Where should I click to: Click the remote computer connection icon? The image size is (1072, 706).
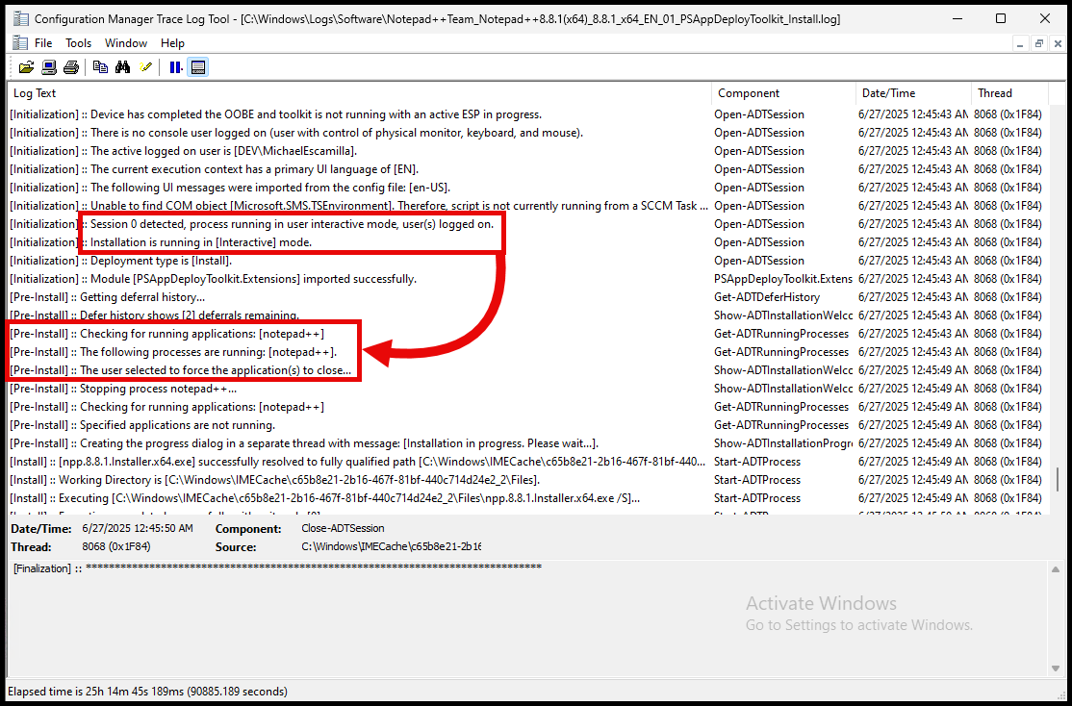(x=48, y=66)
